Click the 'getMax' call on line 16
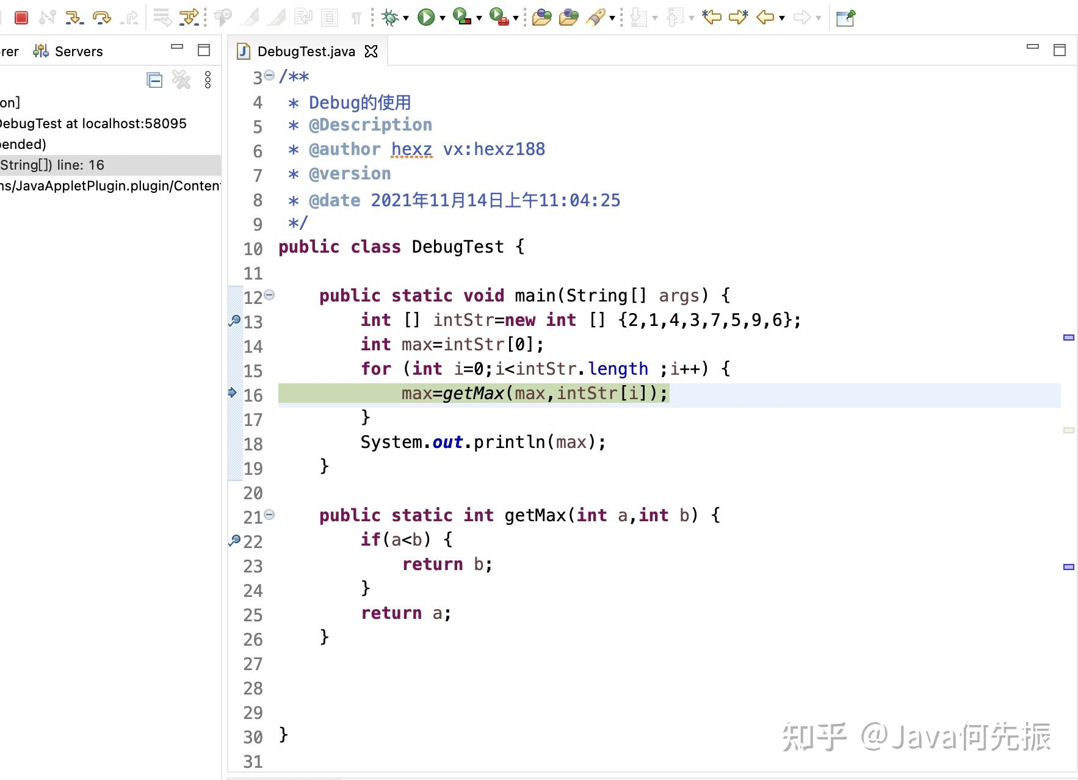The height and width of the screenshot is (780, 1078). 473,394
